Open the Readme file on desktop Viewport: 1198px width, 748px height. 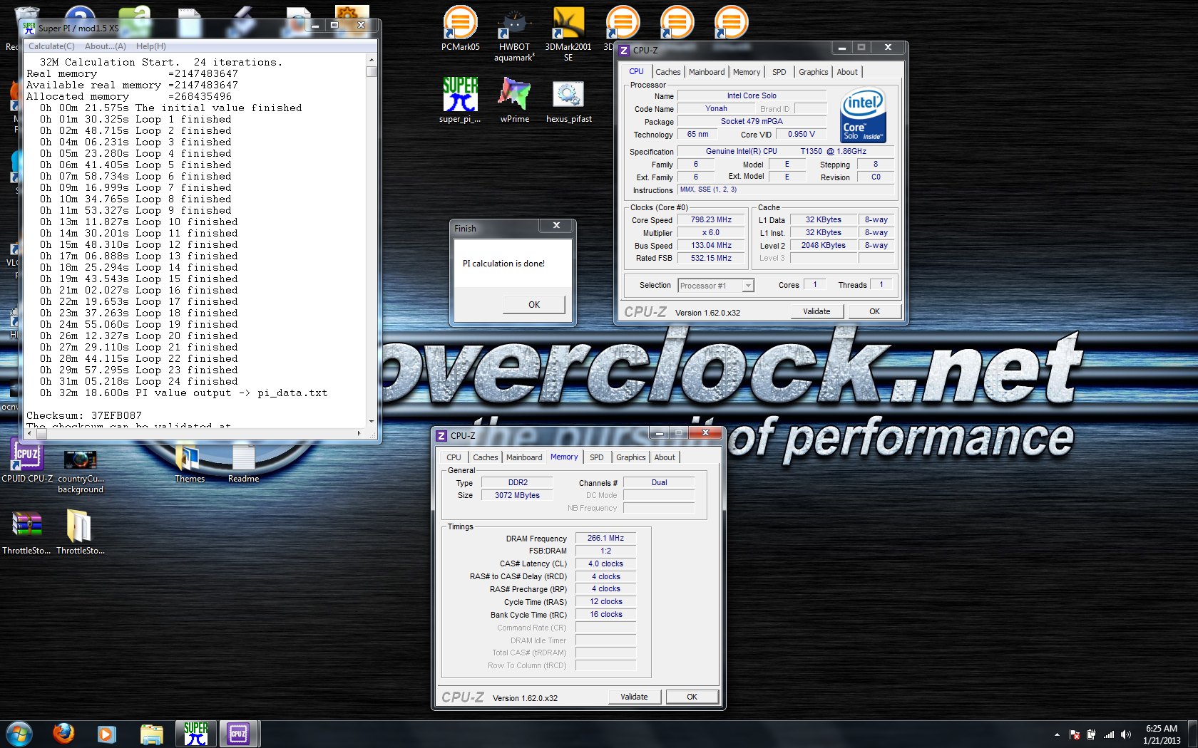click(x=243, y=463)
